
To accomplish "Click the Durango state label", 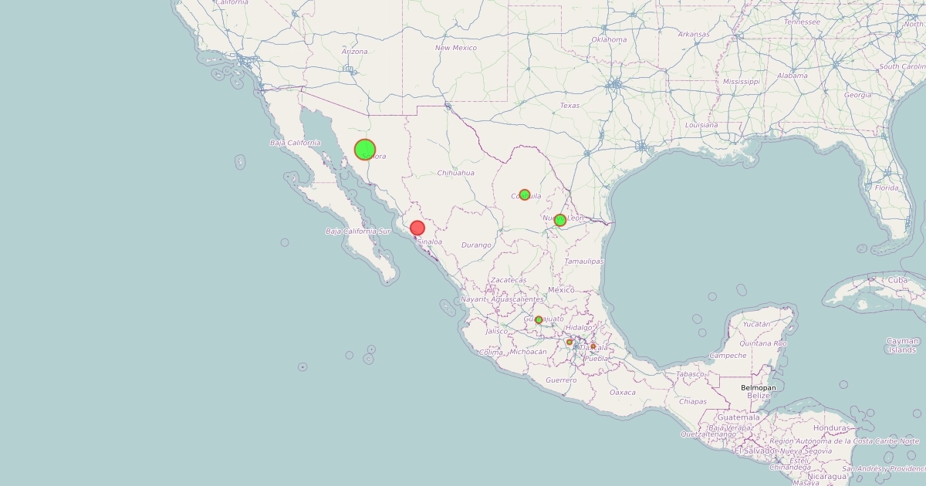I will click(476, 245).
